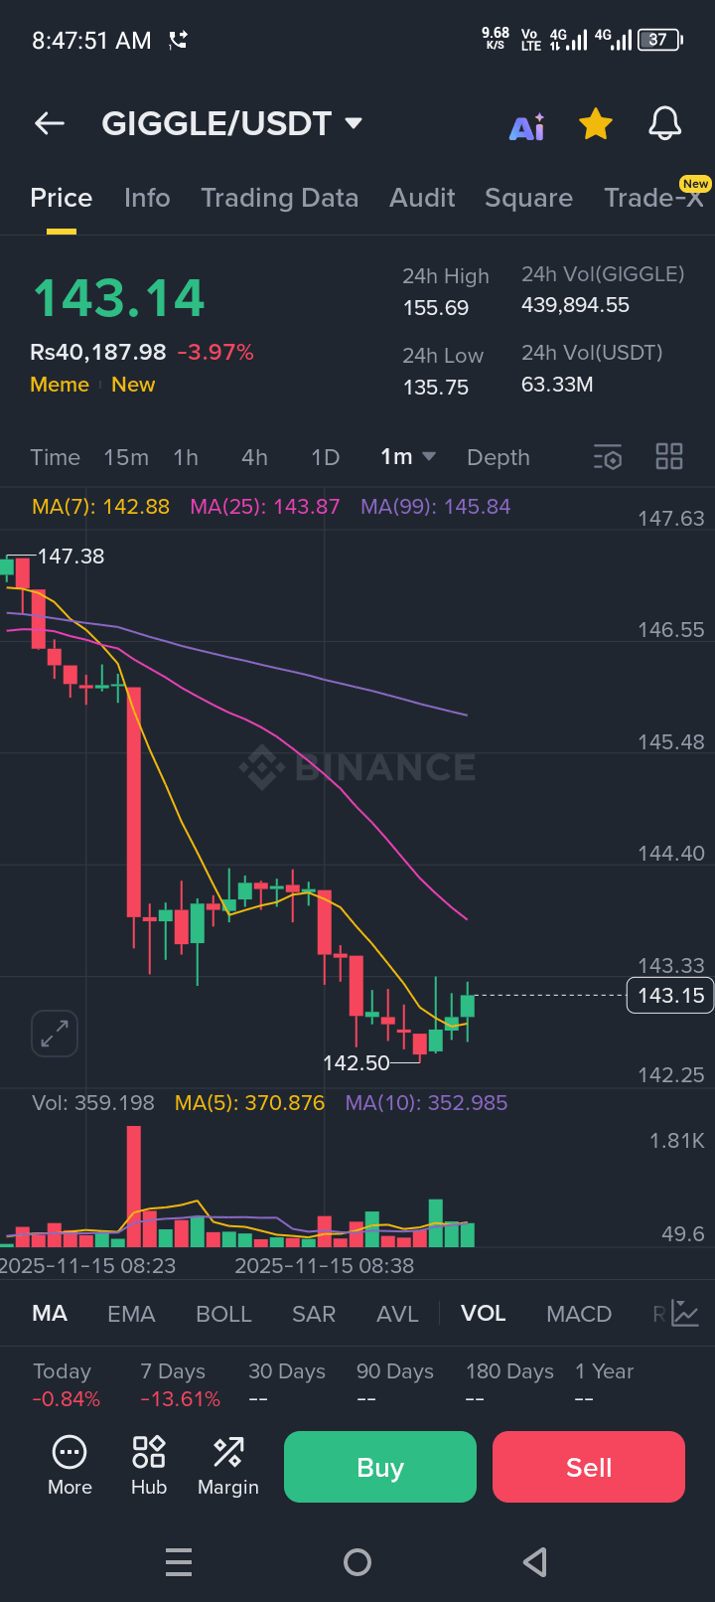This screenshot has height=1602, width=715.
Task: Open the AI assistant icon
Action: pos(526,125)
